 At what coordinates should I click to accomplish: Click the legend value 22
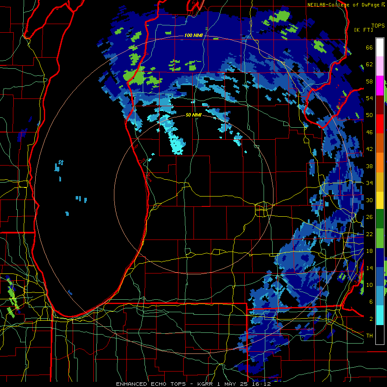(369, 234)
